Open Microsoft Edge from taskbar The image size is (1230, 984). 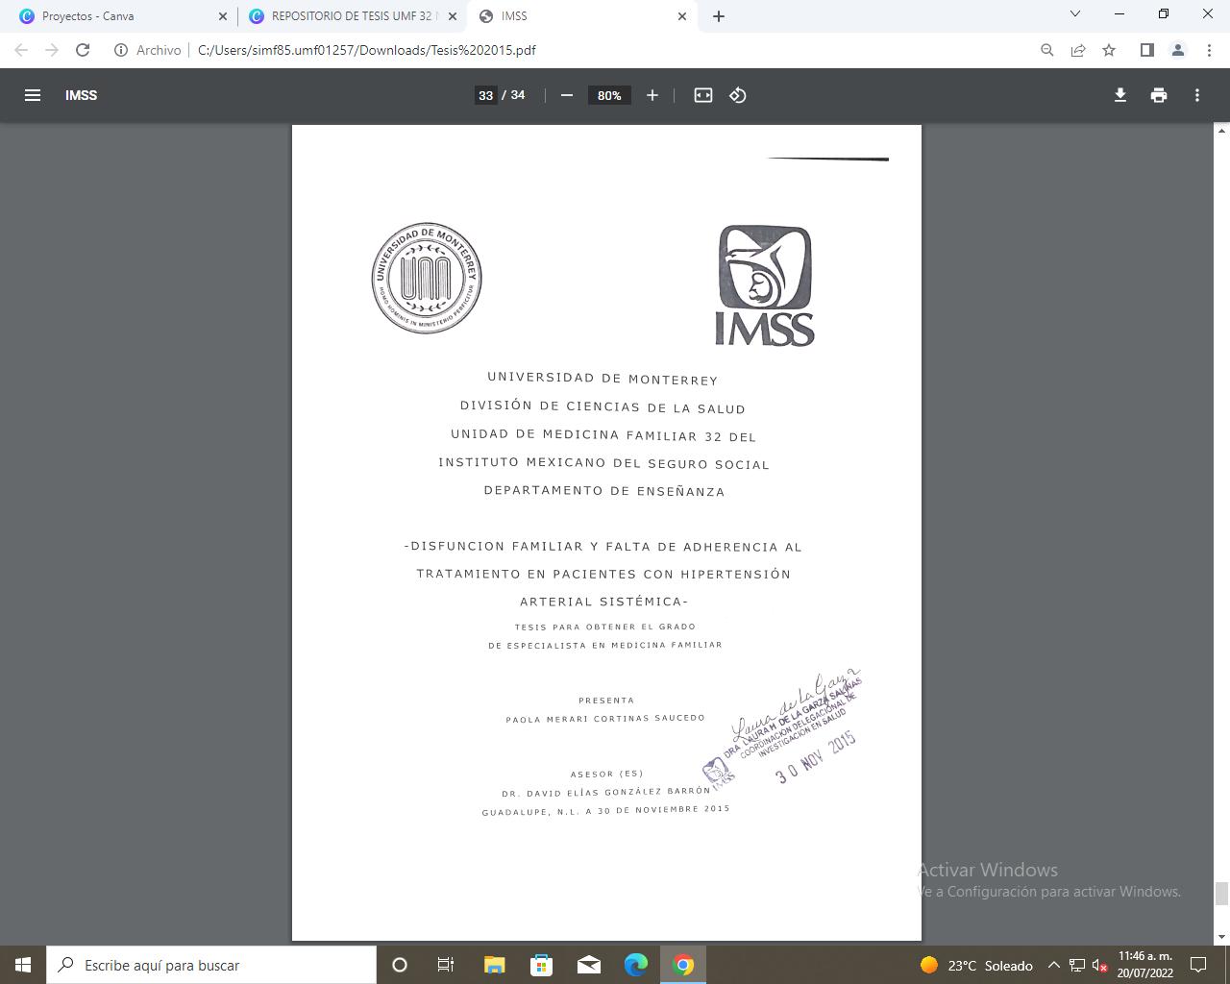pos(636,965)
